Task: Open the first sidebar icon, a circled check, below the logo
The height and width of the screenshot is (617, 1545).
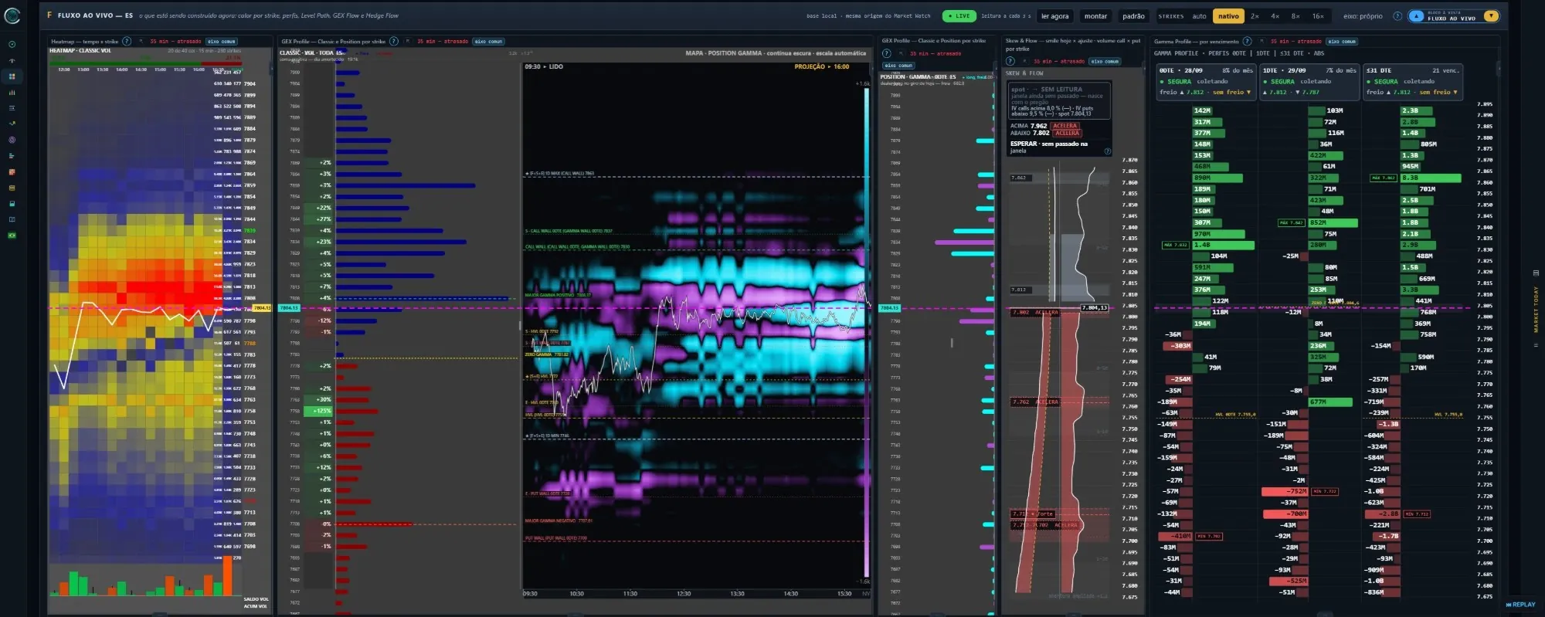Action: (x=12, y=44)
